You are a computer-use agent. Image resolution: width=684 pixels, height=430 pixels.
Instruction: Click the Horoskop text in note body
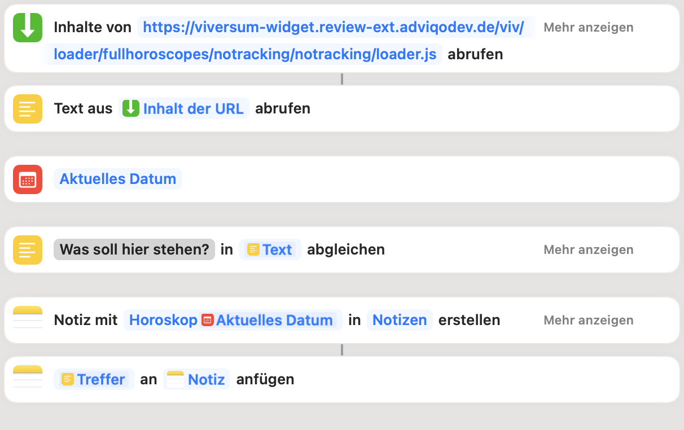click(163, 321)
